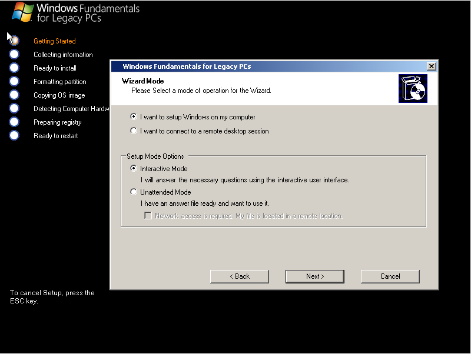Screen dimensions: 471x354
Task: Click the Back button
Action: click(240, 276)
